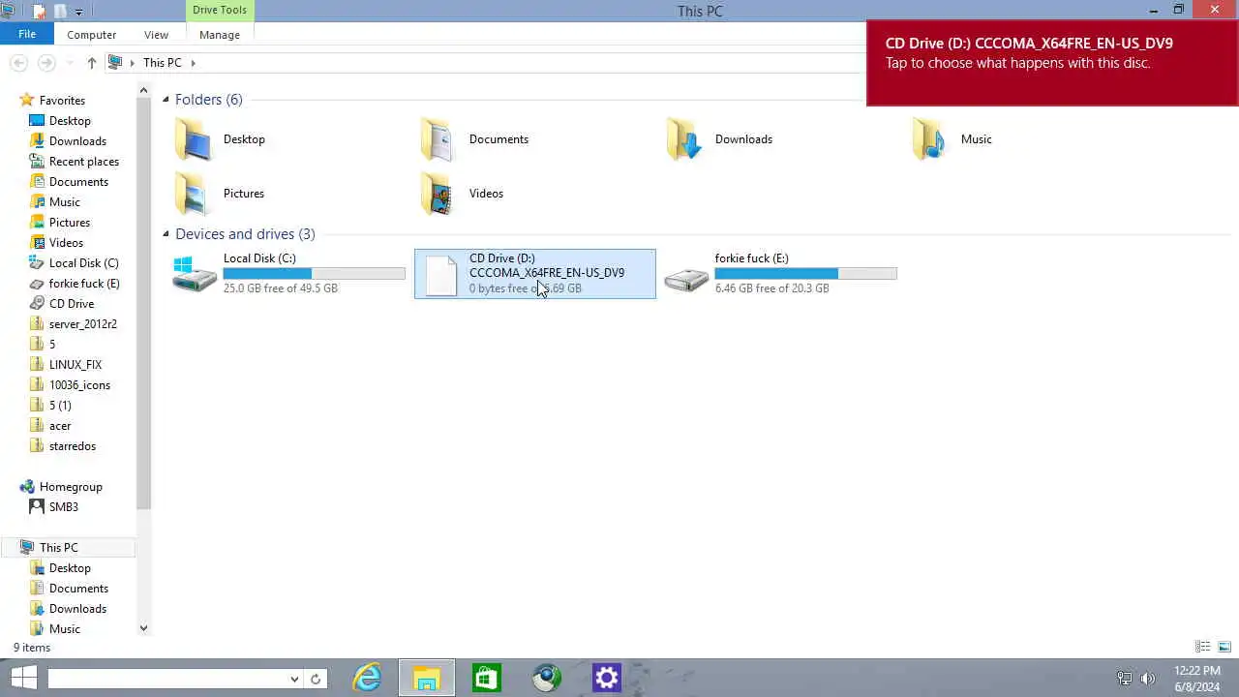Click the address bar This PC chevron
The image size is (1239, 697).
(x=193, y=63)
